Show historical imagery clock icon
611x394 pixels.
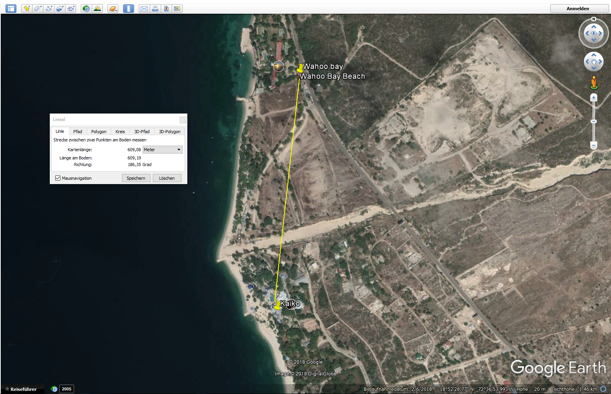pos(86,8)
